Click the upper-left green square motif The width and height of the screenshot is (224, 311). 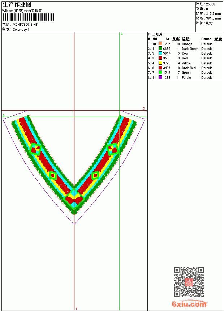[35, 149]
